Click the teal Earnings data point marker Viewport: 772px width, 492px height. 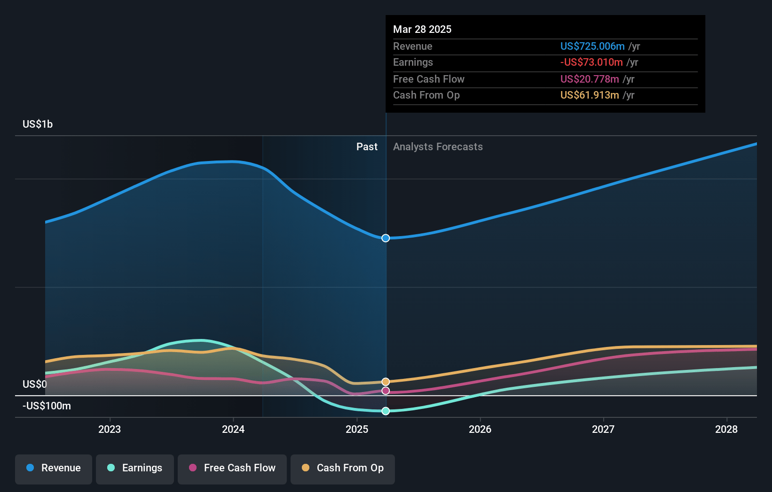pyautogui.click(x=386, y=411)
